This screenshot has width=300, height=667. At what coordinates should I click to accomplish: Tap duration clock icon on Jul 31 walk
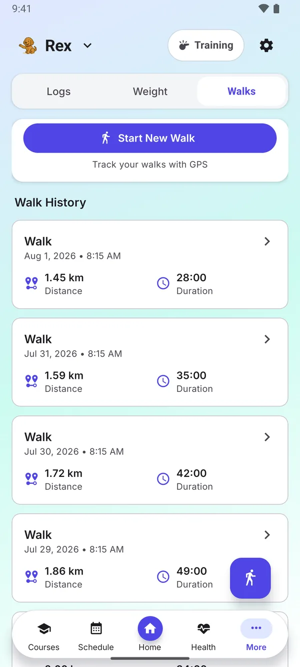click(x=163, y=381)
